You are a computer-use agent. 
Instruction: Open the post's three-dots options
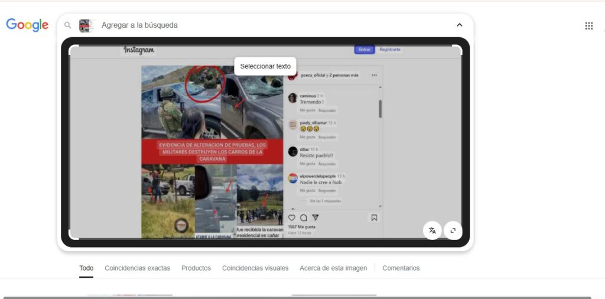[374, 75]
